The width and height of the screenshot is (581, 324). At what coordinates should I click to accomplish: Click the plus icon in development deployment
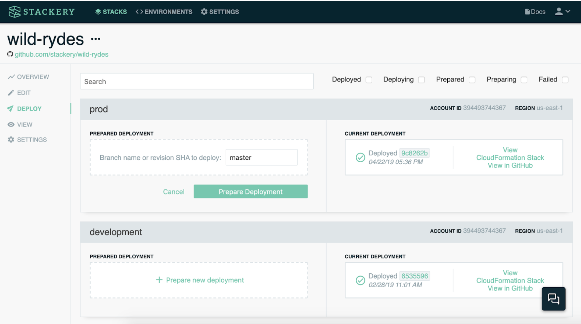pyautogui.click(x=159, y=280)
